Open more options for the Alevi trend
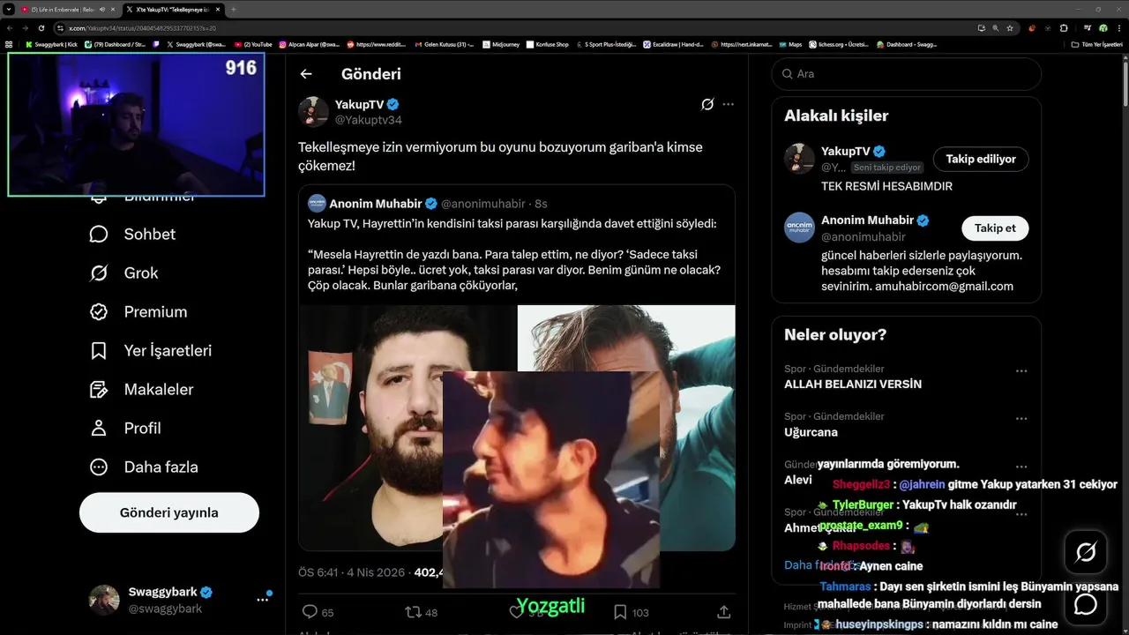 point(1021,467)
